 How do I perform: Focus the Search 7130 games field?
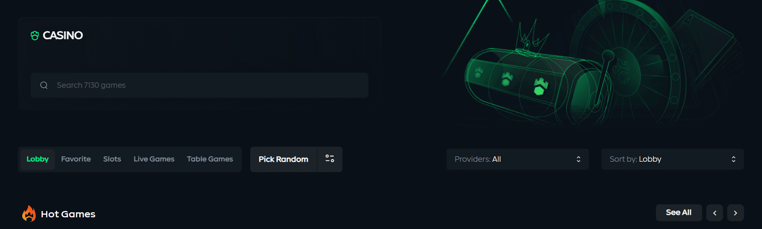tap(205, 85)
